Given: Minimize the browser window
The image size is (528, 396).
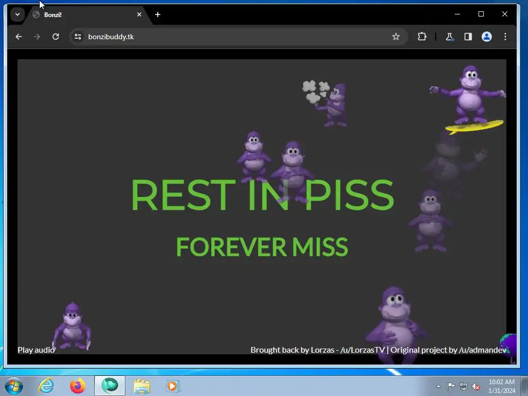Looking at the screenshot, I should tap(457, 14).
